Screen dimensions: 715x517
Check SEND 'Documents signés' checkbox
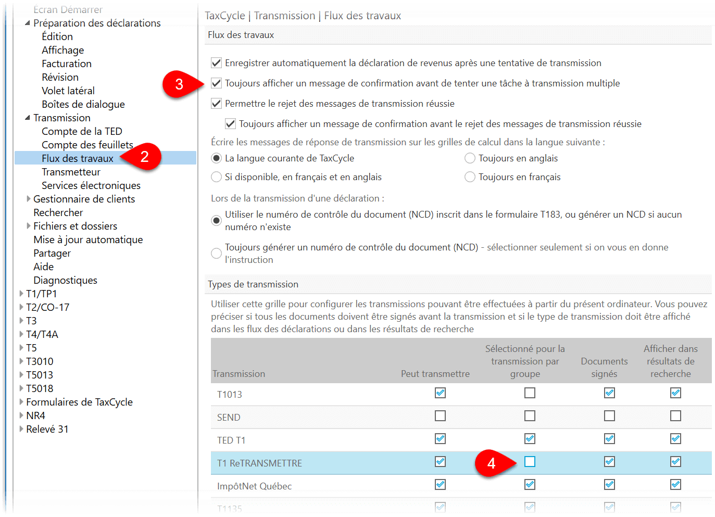coord(609,416)
